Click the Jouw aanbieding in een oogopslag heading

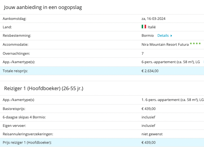[43, 7]
